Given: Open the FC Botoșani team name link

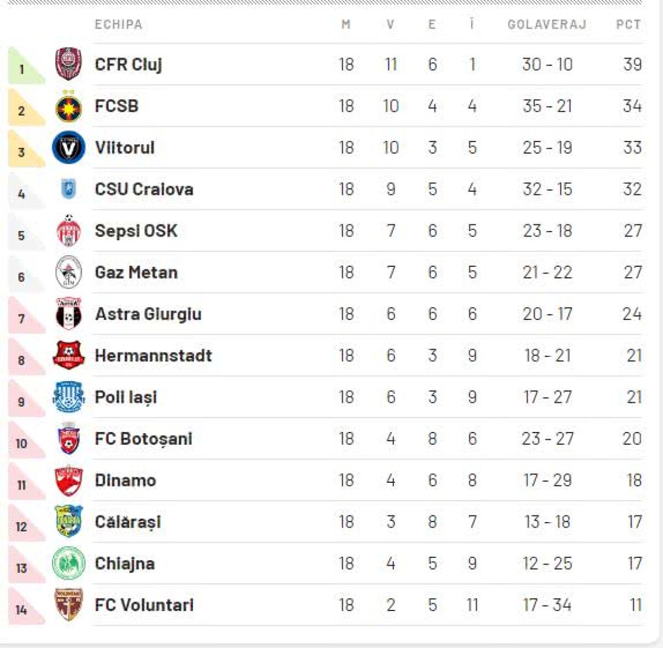Looking at the screenshot, I should pos(144,439).
